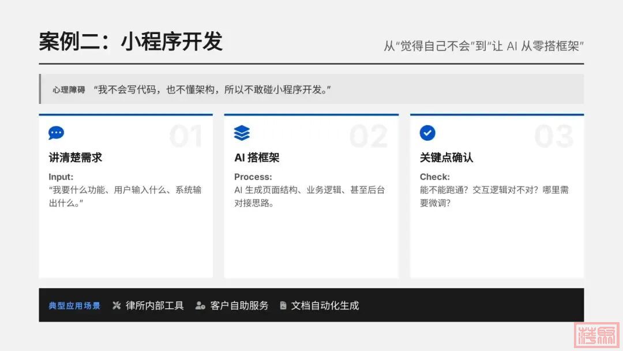The height and width of the screenshot is (351, 623).
Task: Select the 文档自动化生成 text
Action: point(325,305)
